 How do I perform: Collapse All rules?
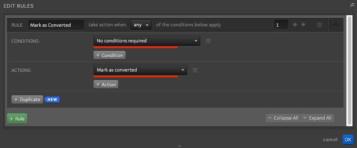click(283, 118)
